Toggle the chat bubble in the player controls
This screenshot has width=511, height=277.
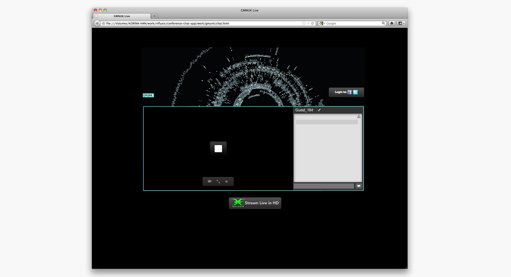coord(210,181)
